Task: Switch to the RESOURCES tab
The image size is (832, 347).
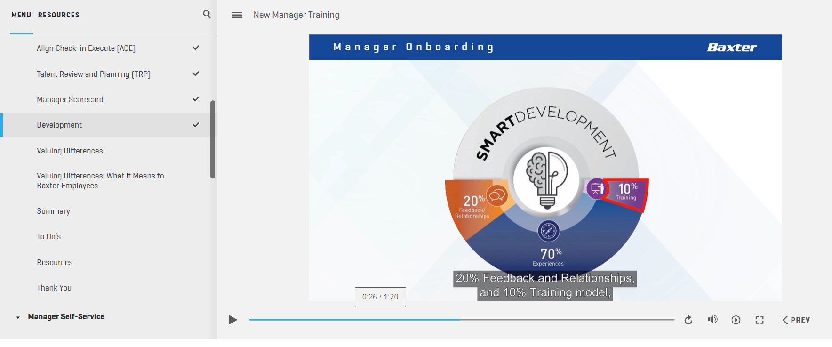Action: tap(59, 15)
